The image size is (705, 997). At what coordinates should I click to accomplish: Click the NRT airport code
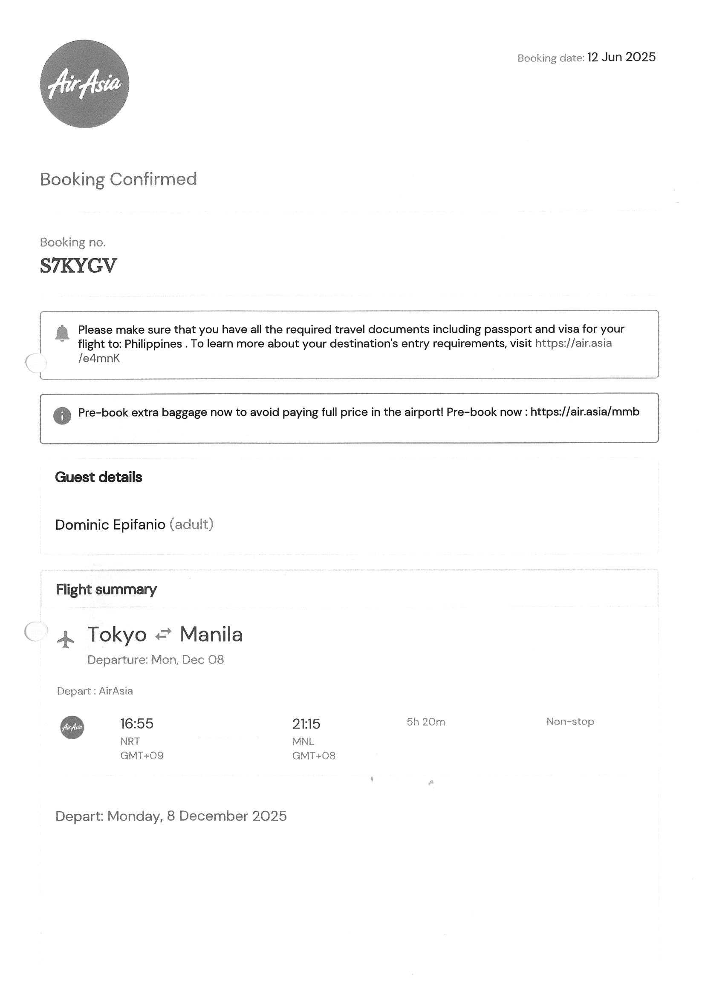tap(130, 741)
